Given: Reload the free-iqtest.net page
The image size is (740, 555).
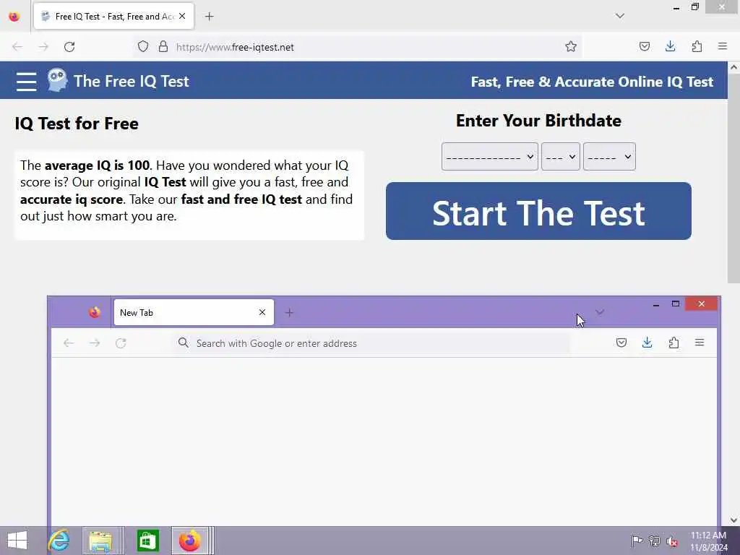Looking at the screenshot, I should pos(69,47).
